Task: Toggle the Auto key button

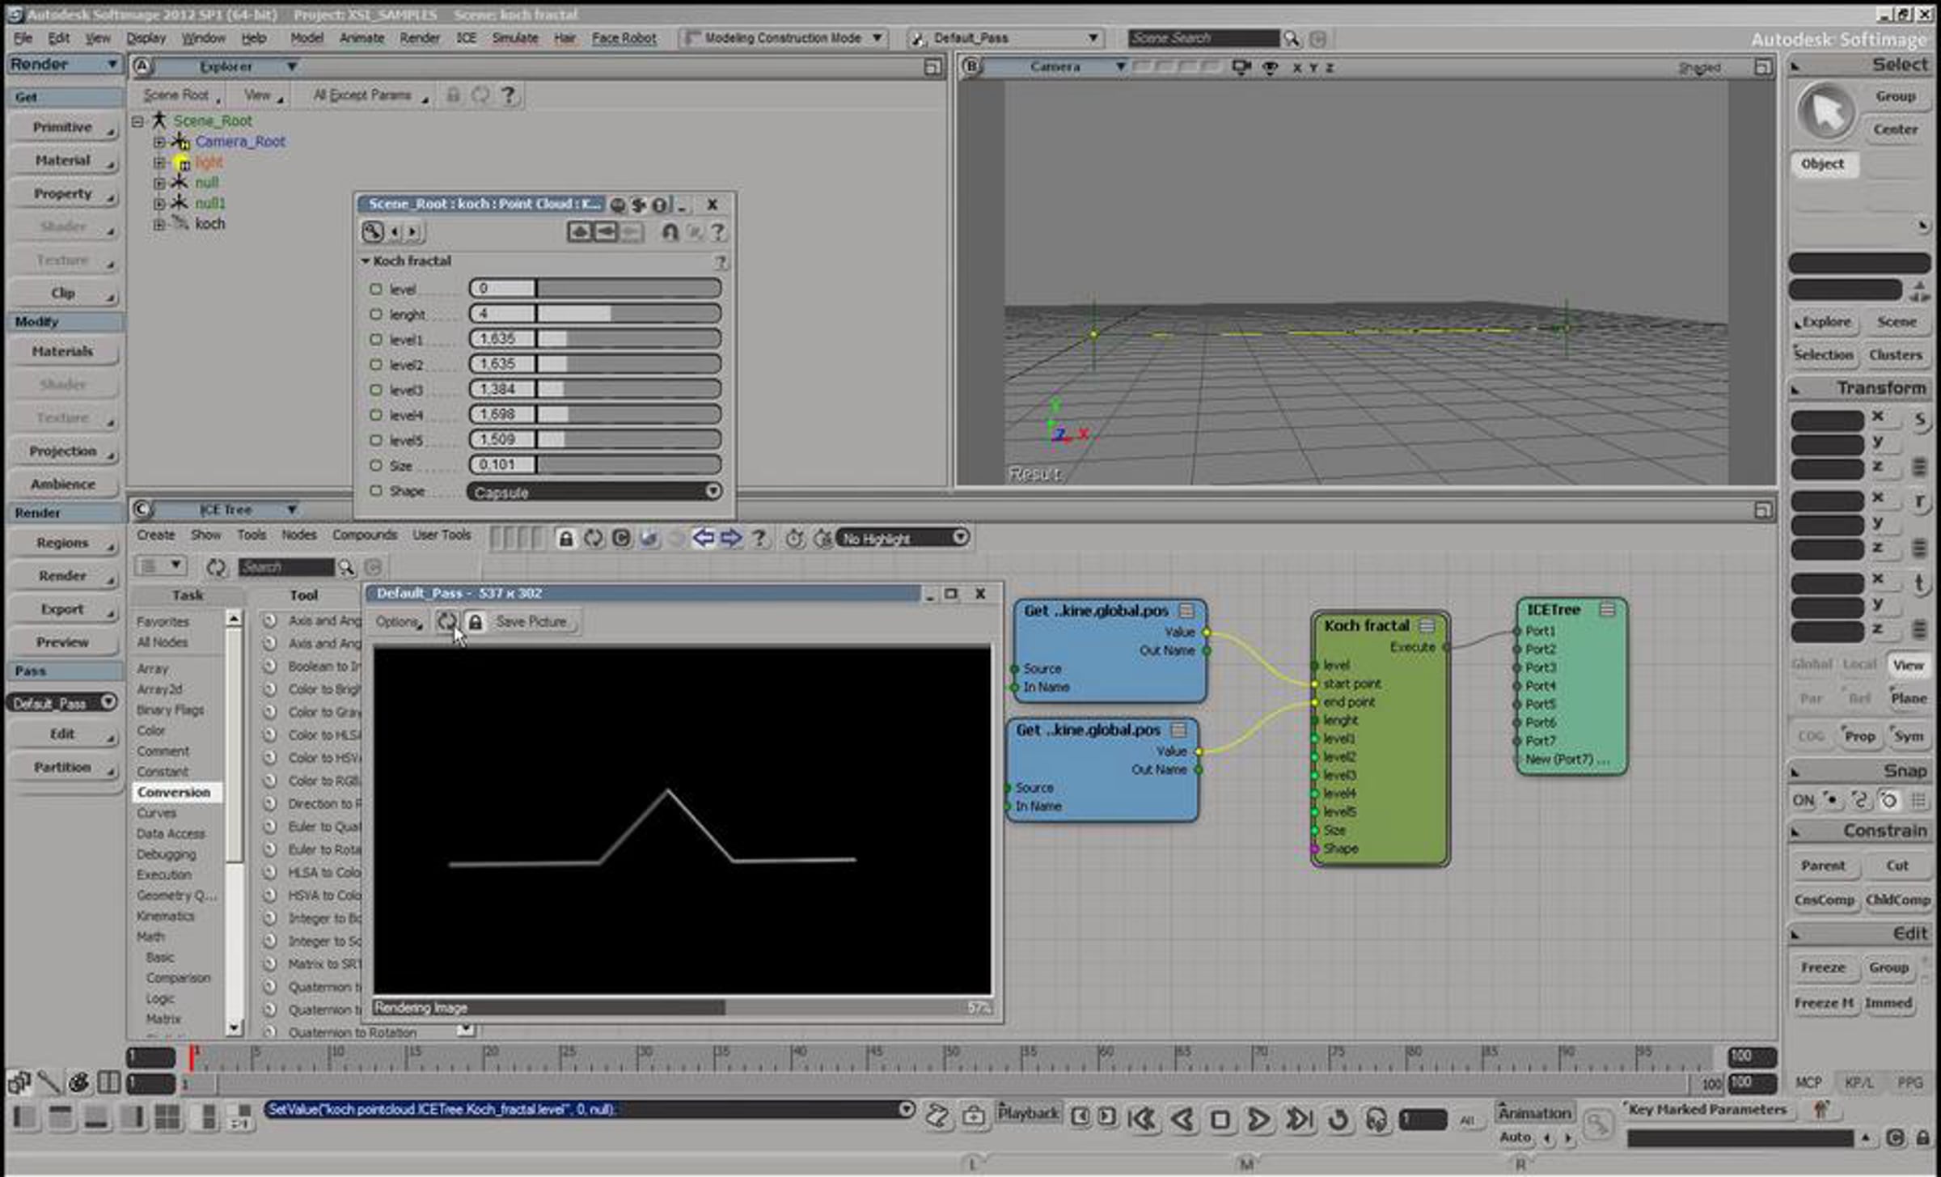Action: (1515, 1137)
